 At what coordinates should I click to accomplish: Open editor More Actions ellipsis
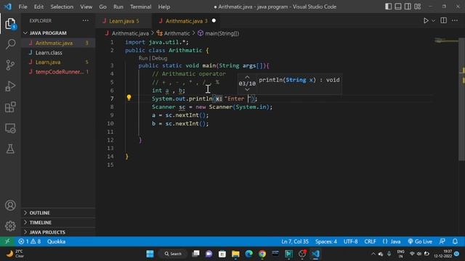[x=455, y=20]
